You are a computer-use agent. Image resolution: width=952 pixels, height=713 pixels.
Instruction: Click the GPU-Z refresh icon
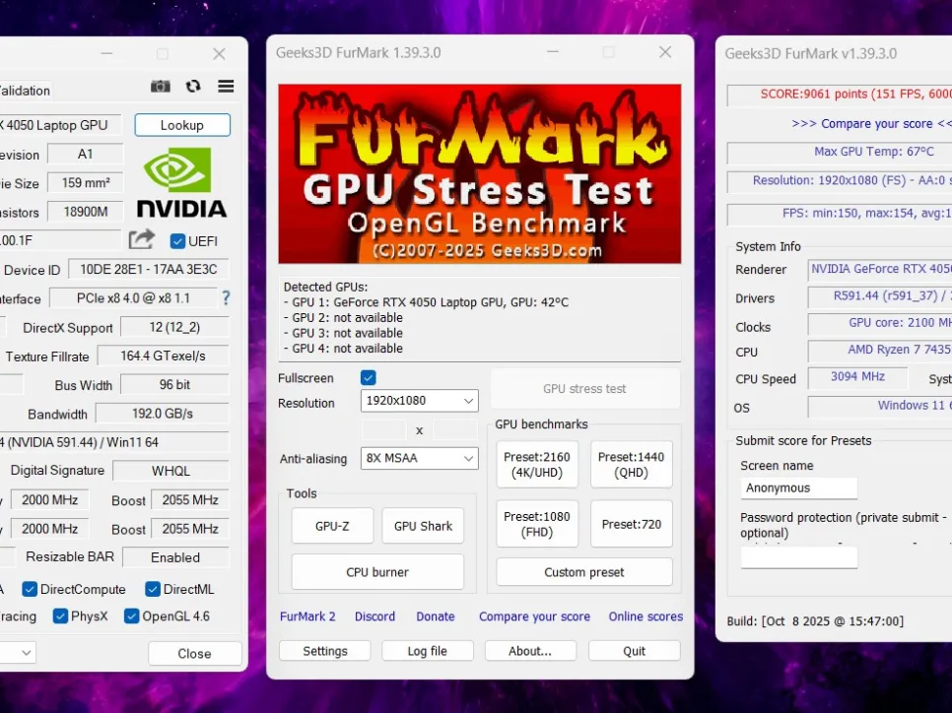click(193, 87)
